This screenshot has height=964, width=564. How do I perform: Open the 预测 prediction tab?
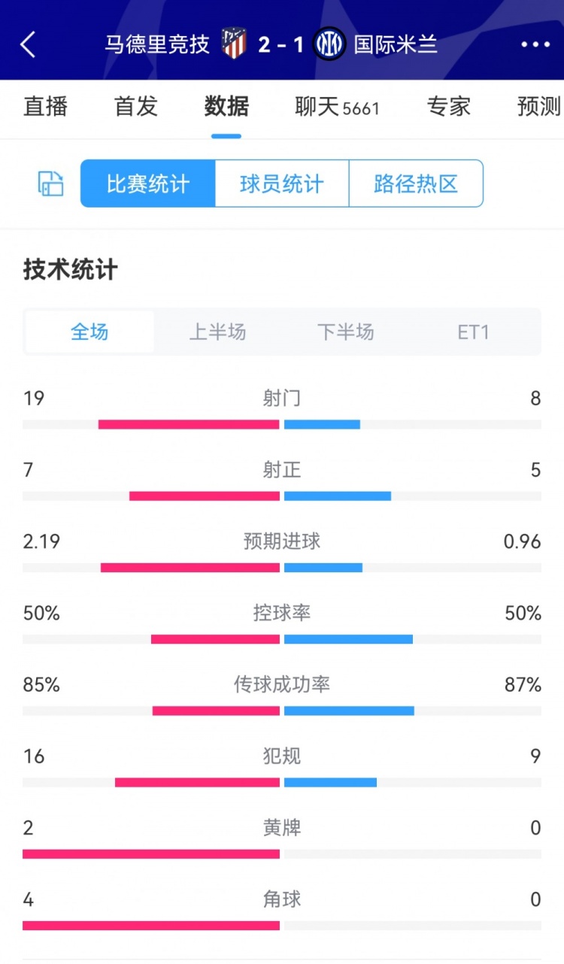click(538, 107)
